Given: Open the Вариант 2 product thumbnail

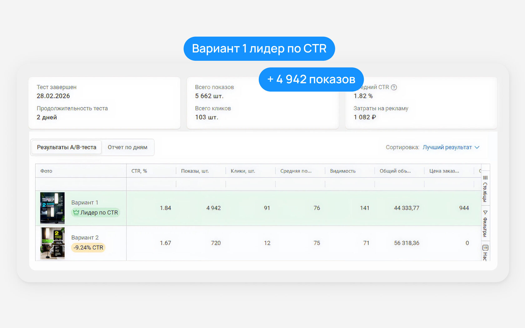Looking at the screenshot, I should [52, 243].
